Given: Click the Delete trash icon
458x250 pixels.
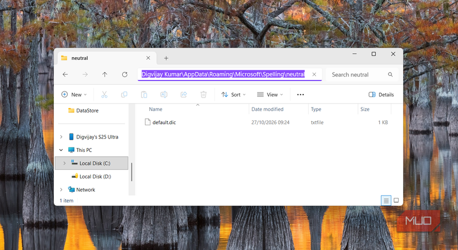Looking at the screenshot, I should 204,95.
